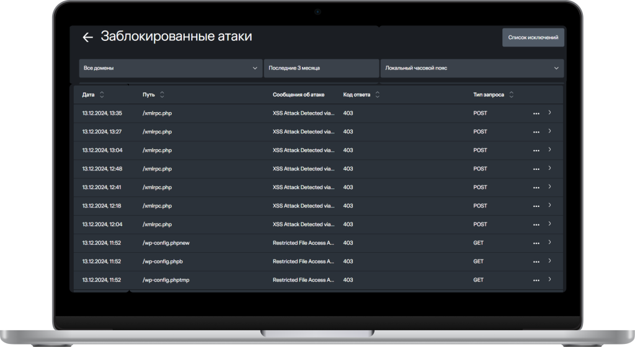Screen dimensions: 635x347
Task: Open three-dot menu for /wp-config.phptmp row
Action: point(536,281)
